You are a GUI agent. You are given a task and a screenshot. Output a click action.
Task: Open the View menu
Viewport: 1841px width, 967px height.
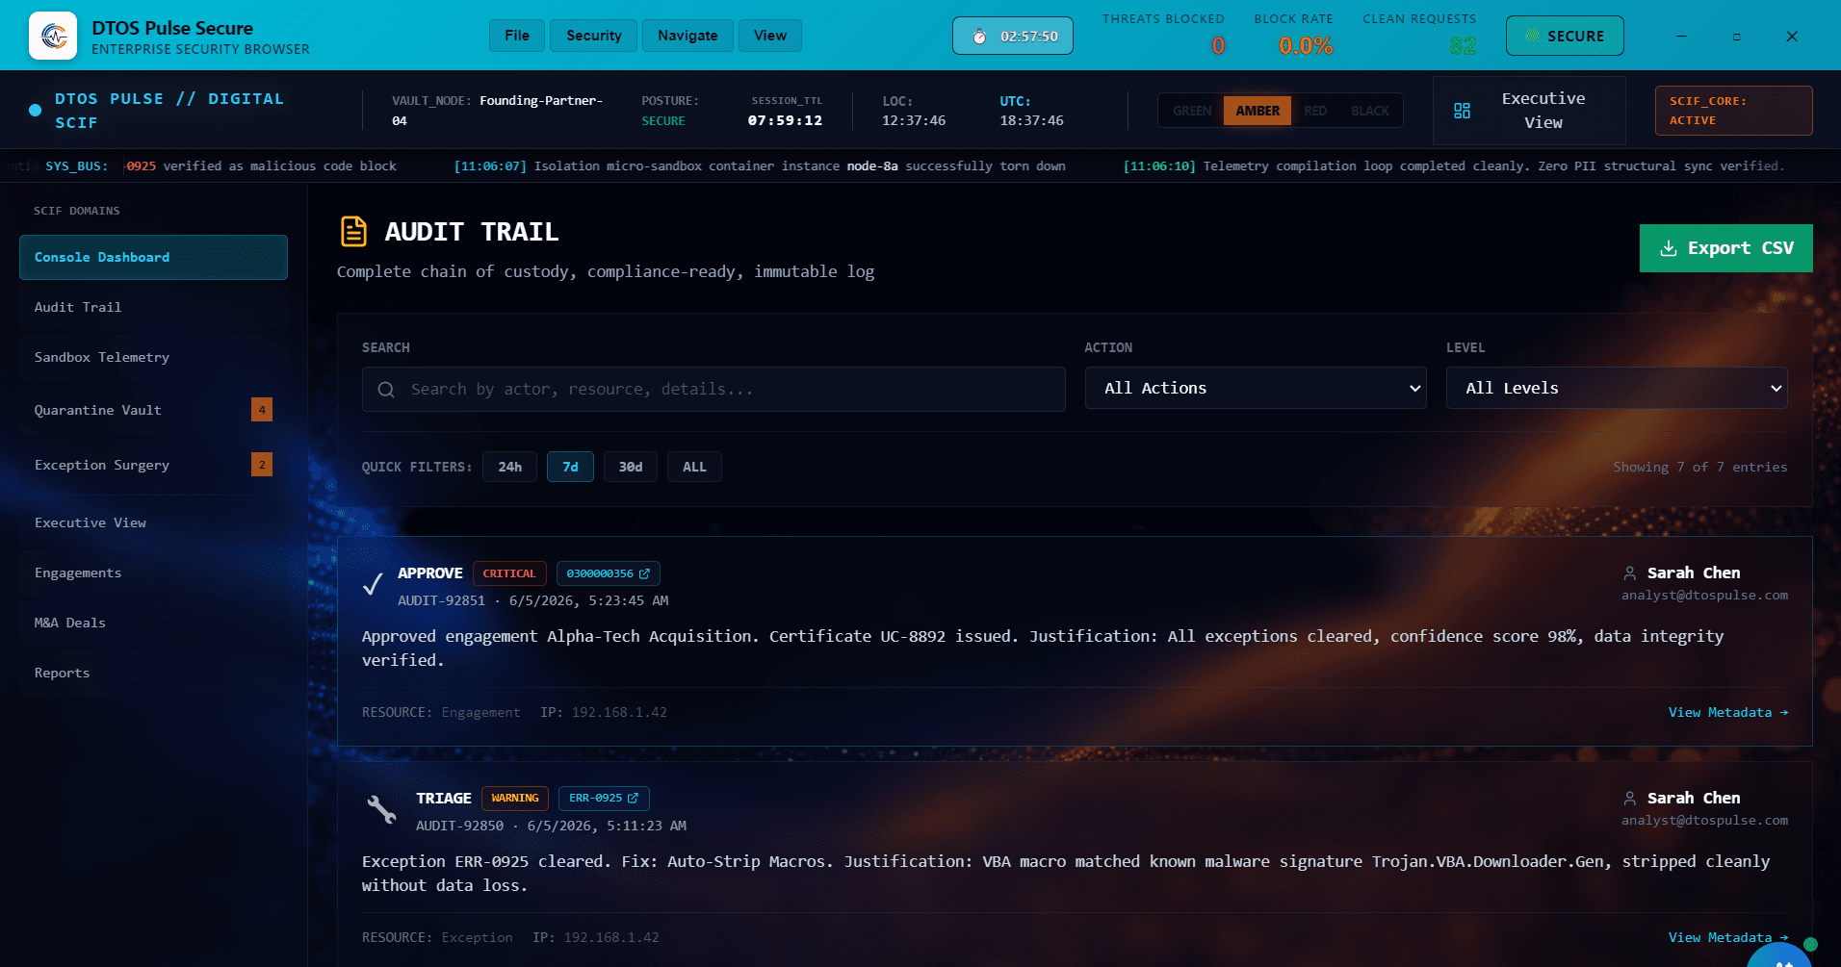point(770,36)
